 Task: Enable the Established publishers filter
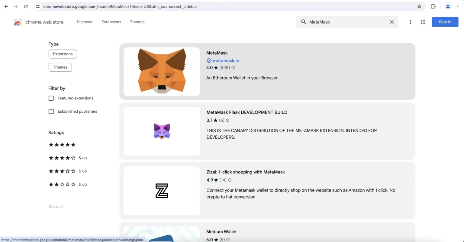coord(51,111)
